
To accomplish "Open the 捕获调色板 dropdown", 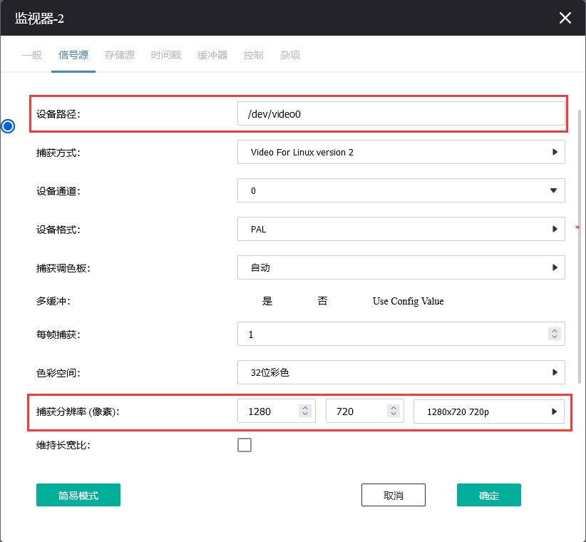I will pyautogui.click(x=401, y=267).
